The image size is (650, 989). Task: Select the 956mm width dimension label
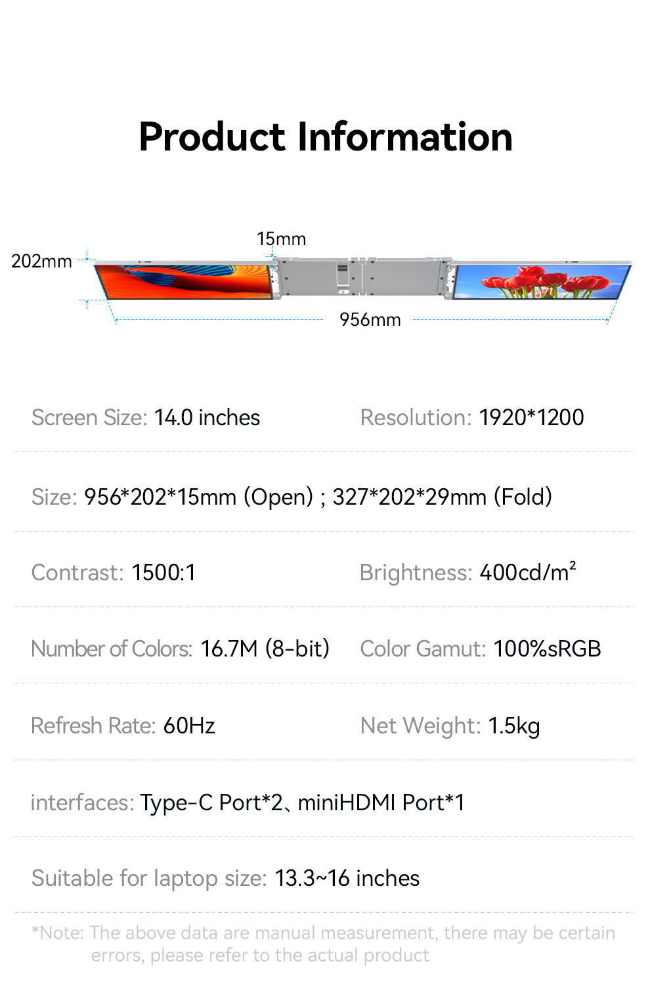[x=370, y=320]
